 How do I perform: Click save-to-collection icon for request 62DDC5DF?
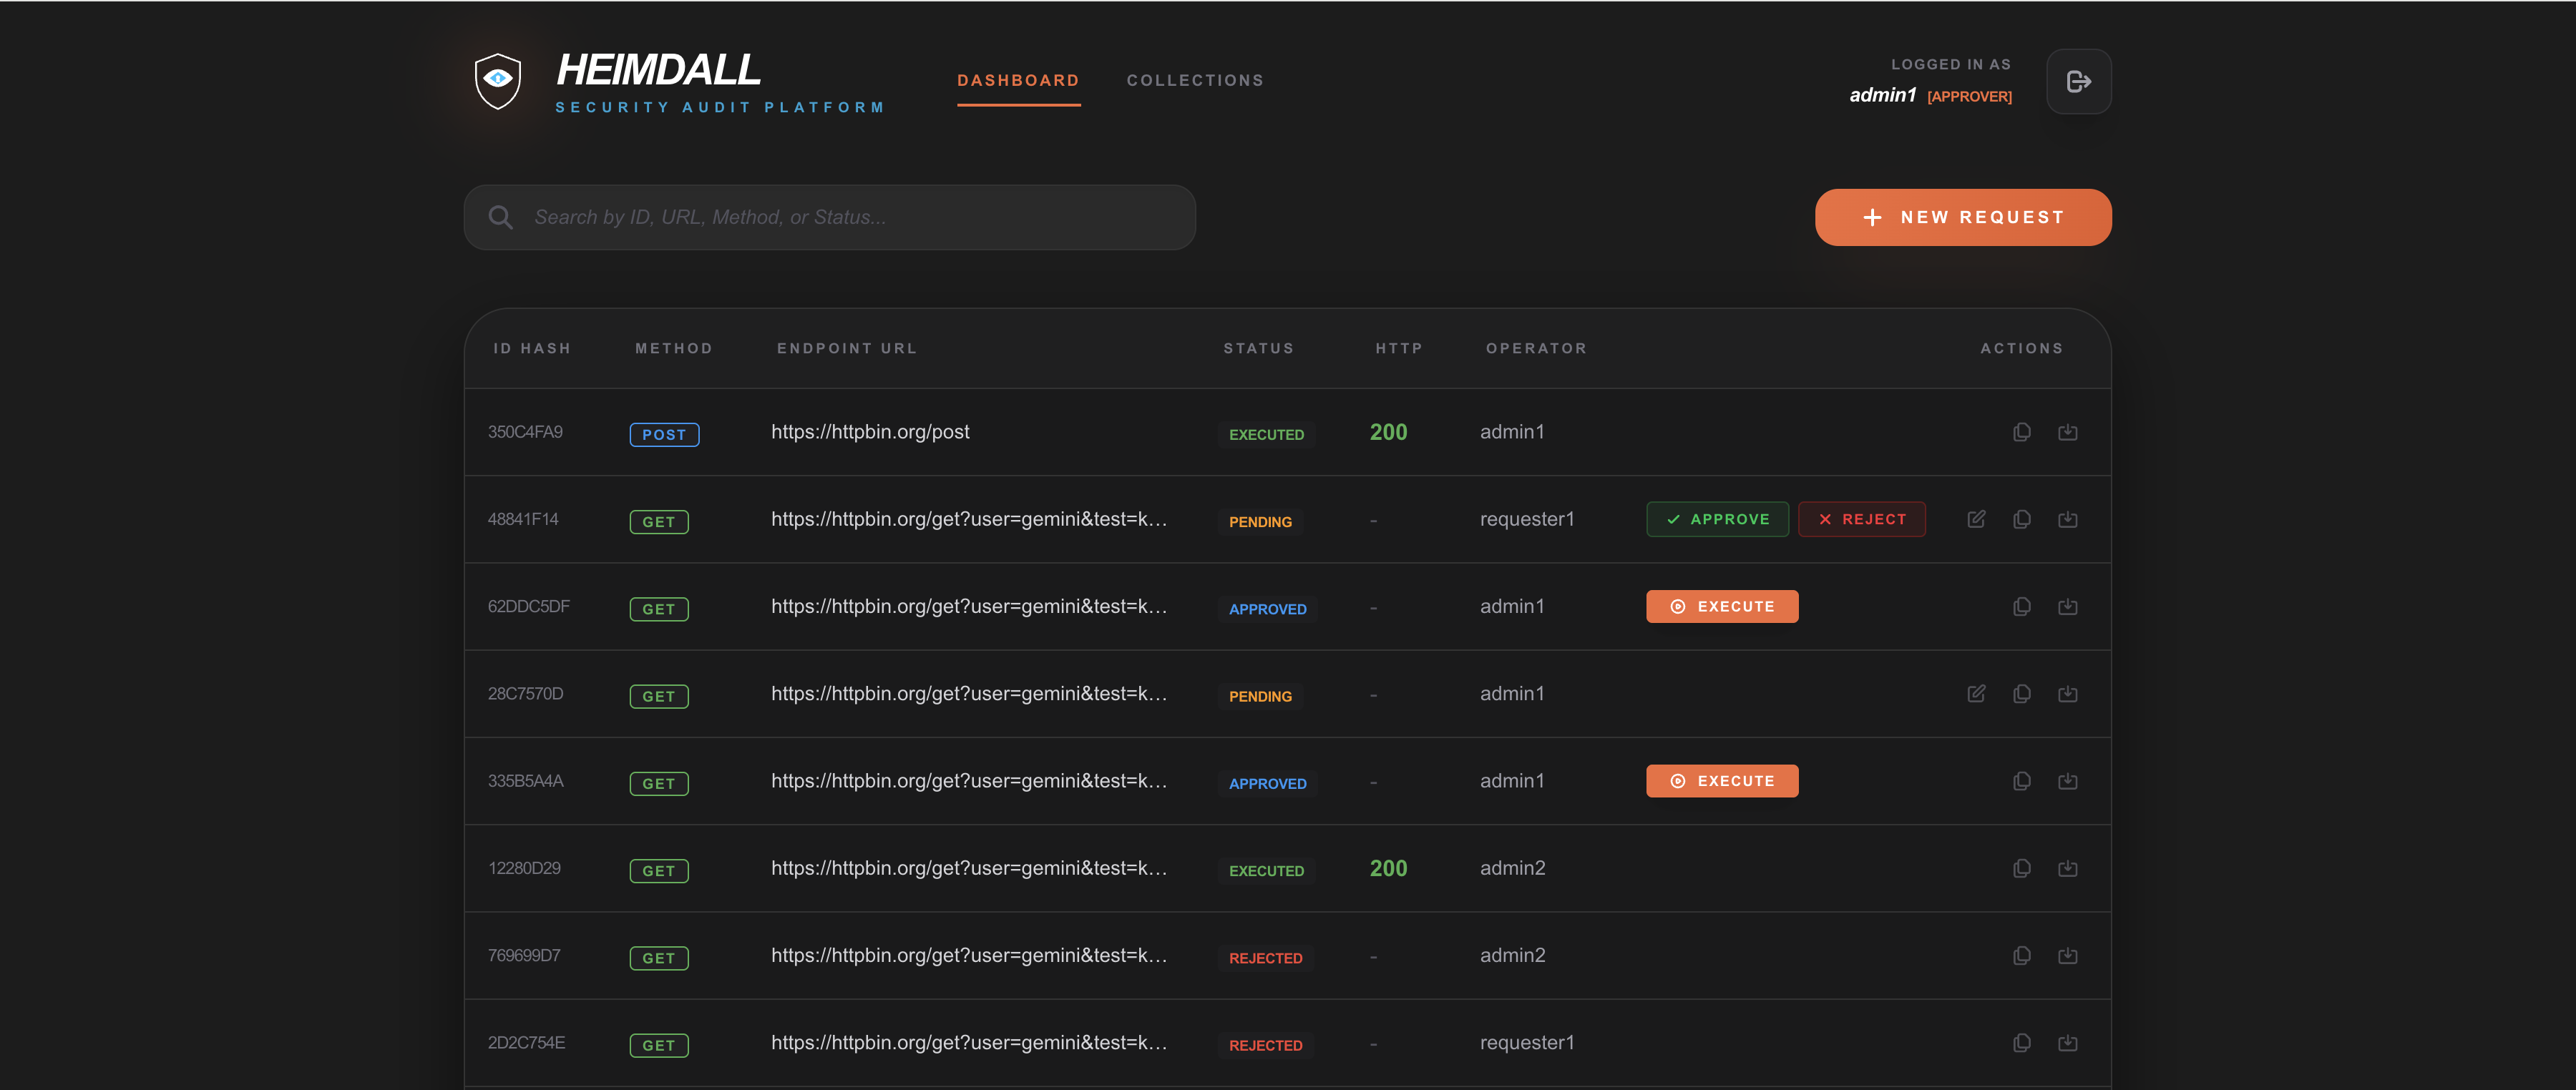pyautogui.click(x=2067, y=607)
